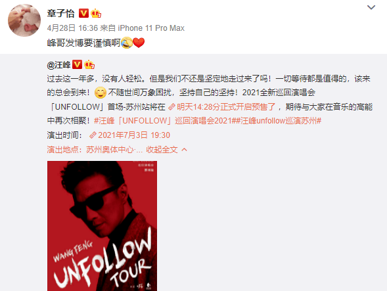Open the #汪峰「UNFOLLOW」巡回演唱会2021# hashtag

[x=165, y=121]
